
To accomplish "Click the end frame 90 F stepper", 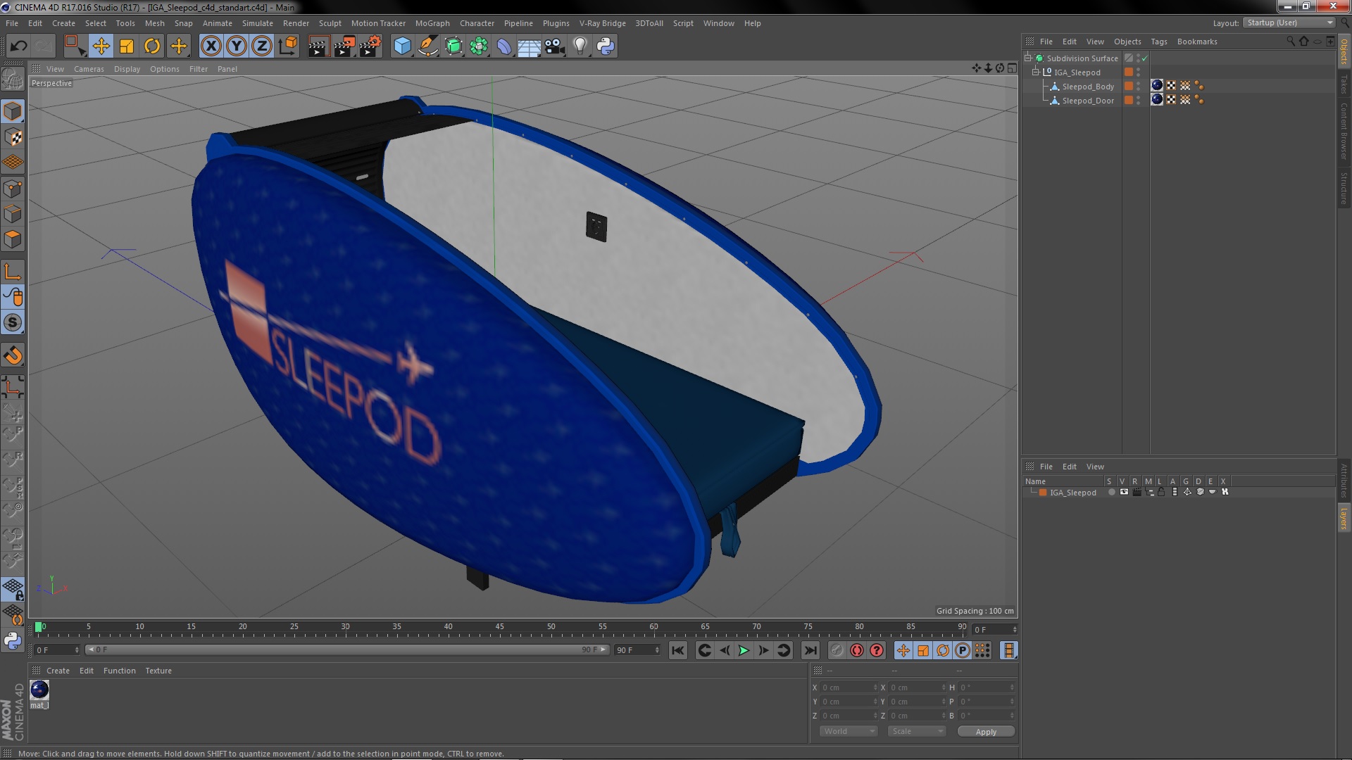I will click(x=657, y=651).
